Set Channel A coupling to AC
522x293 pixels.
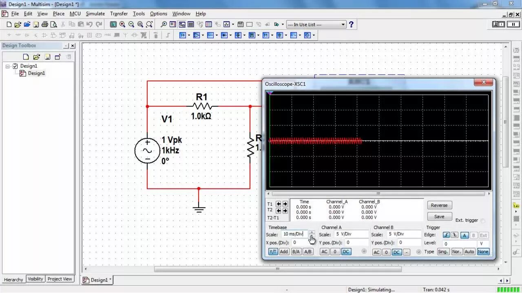tap(325, 252)
